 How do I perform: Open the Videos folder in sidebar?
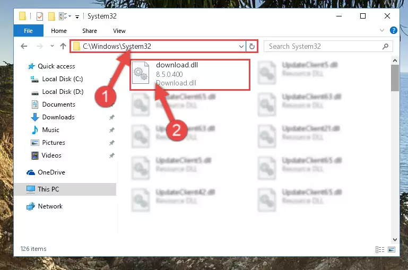pos(51,155)
